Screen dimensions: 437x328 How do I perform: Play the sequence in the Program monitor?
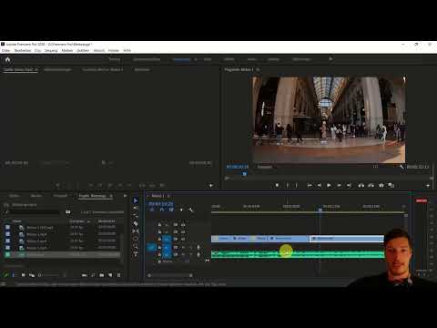(329, 185)
